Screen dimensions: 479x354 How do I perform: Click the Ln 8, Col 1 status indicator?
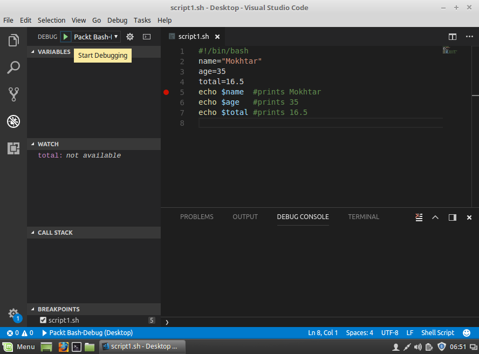coord(323,333)
